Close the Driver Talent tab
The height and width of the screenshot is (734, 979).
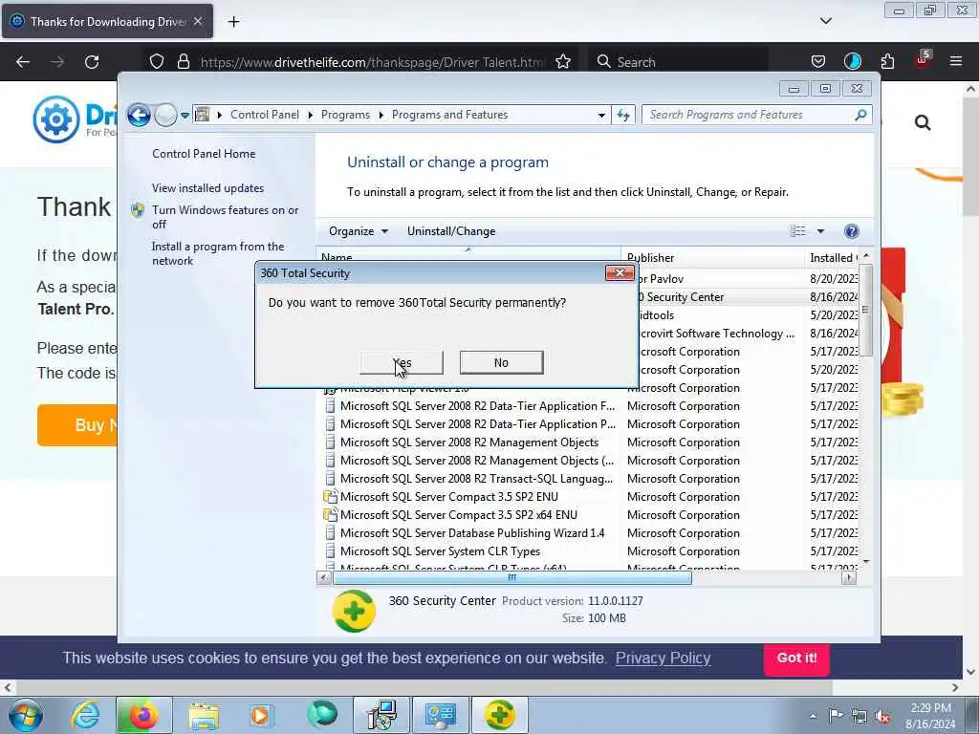click(x=198, y=21)
